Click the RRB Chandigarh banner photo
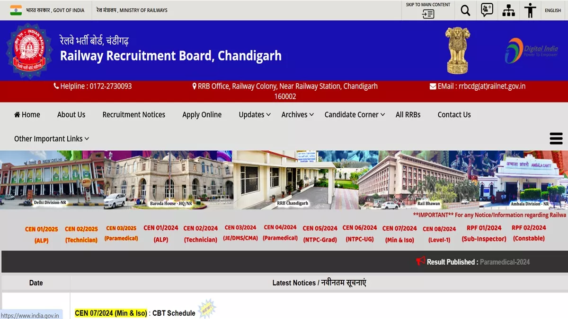This screenshot has width=568, height=319. (296, 180)
